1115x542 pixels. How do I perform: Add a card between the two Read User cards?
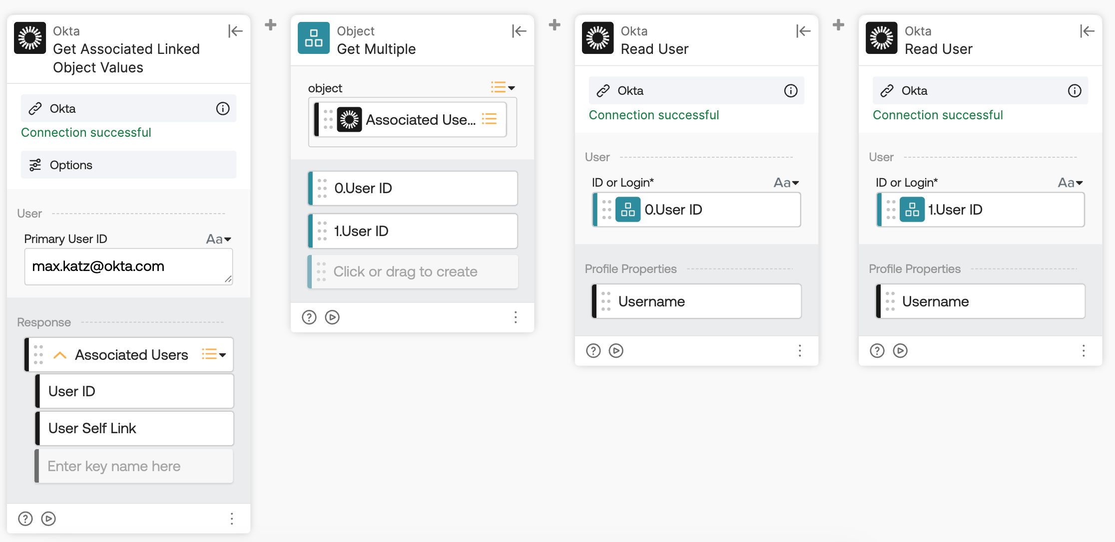(839, 24)
